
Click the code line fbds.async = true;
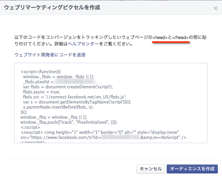pos(42,92)
